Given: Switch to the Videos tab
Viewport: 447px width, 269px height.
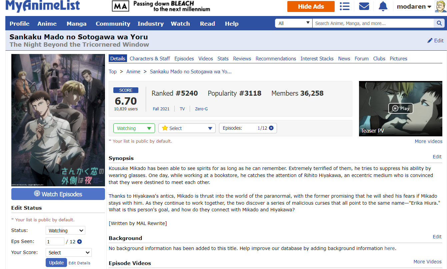Looking at the screenshot, I should tap(206, 58).
